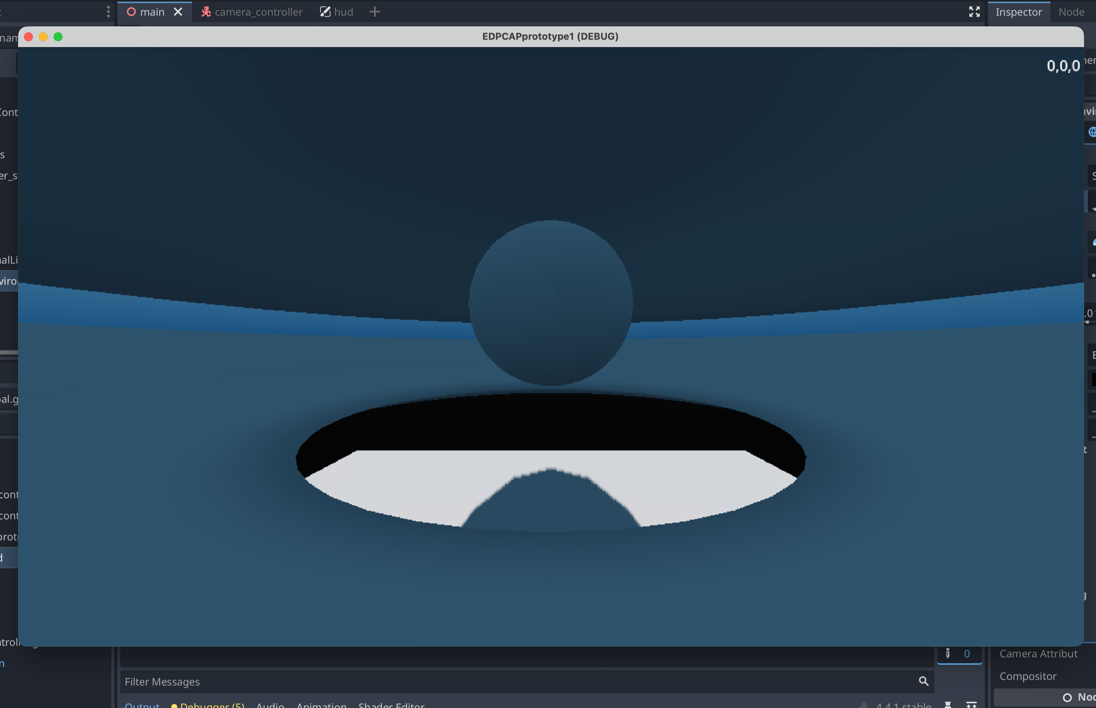Screen dimensions: 1096x708
Task: Switch to the hud scene tab
Action: click(343, 12)
